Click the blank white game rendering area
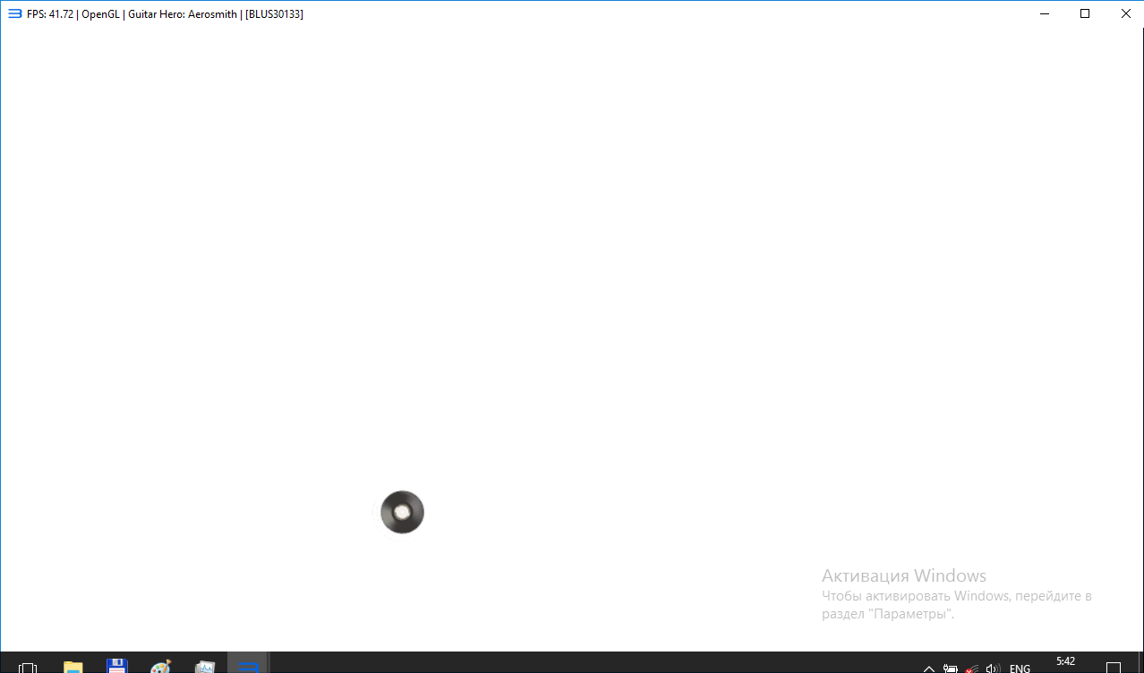 tap(573, 268)
